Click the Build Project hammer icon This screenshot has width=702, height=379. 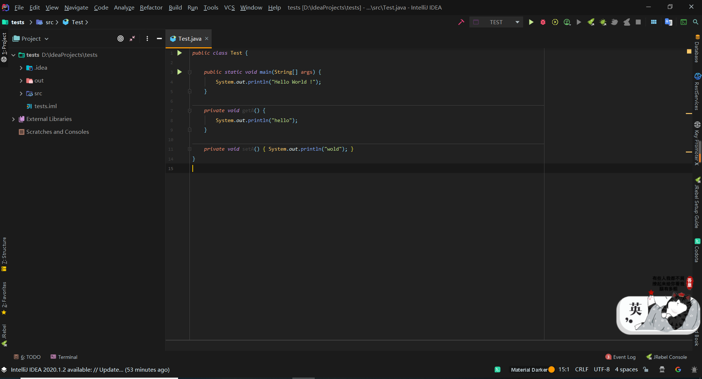coord(461,22)
